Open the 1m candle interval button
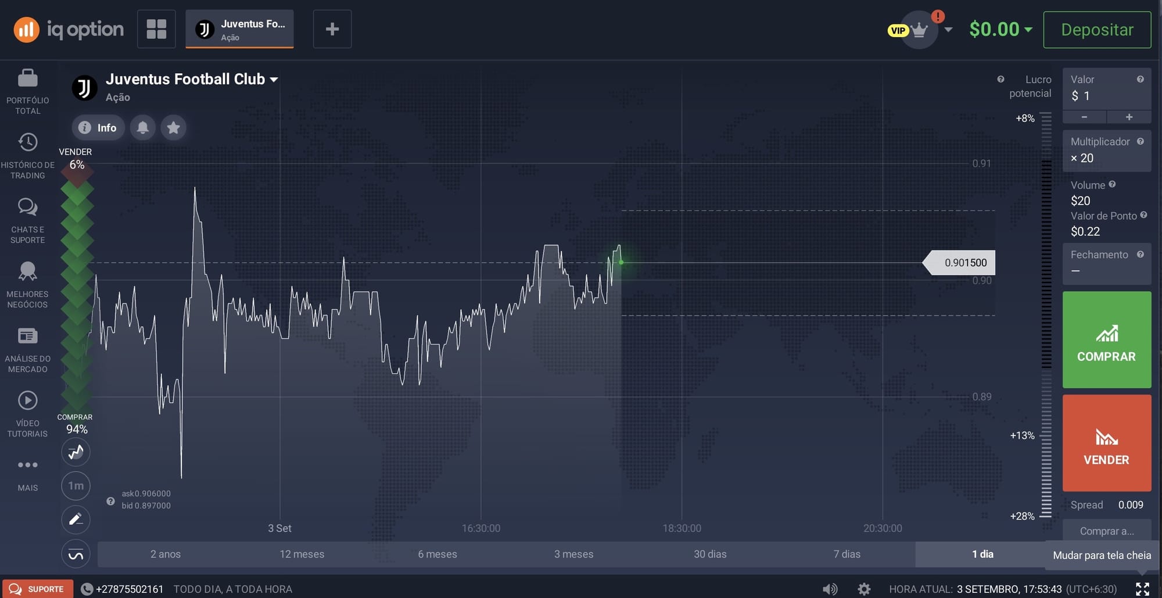This screenshot has height=598, width=1162. pos(76,486)
